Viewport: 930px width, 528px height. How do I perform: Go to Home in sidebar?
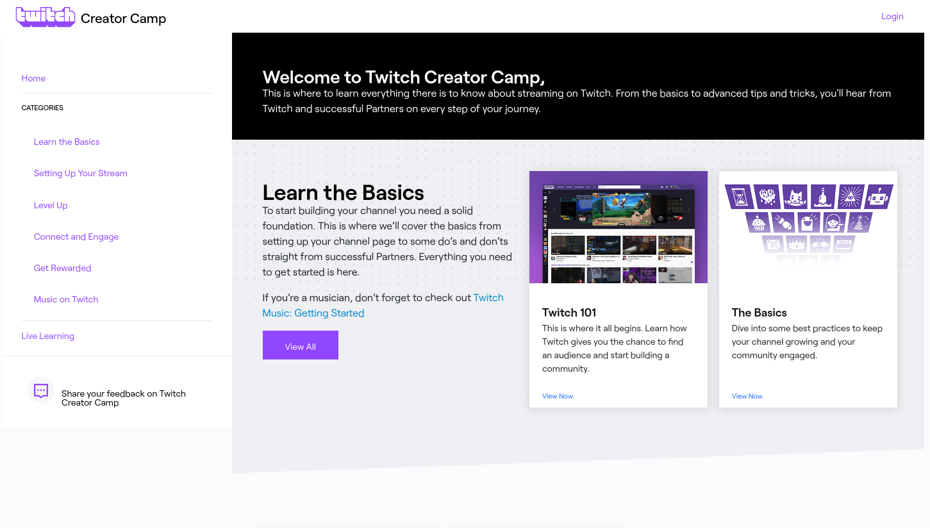pos(33,78)
